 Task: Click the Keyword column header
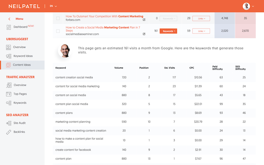click(61, 68)
